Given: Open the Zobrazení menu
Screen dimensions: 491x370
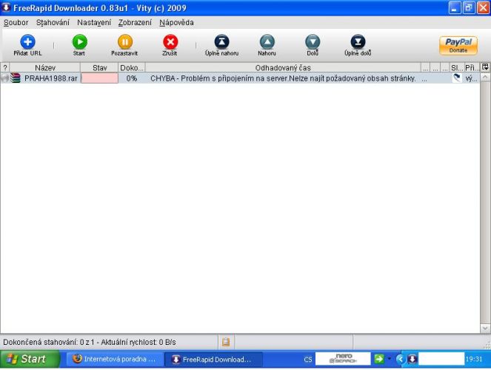Looking at the screenshot, I should (x=135, y=22).
